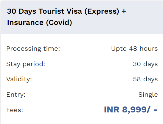Click the plus sign in the title
This screenshot has width=163, height=124.
pos(124,11)
